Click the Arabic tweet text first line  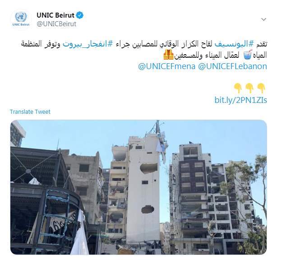tap(144, 44)
